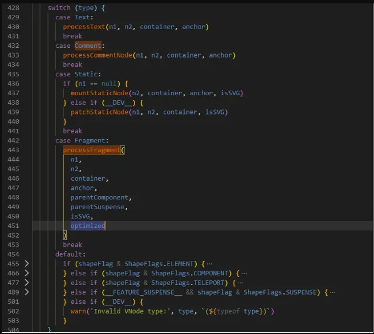Click the parentComponent argument

coord(99,197)
